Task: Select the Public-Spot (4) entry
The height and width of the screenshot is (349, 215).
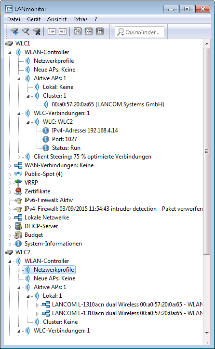Action: (x=43, y=174)
